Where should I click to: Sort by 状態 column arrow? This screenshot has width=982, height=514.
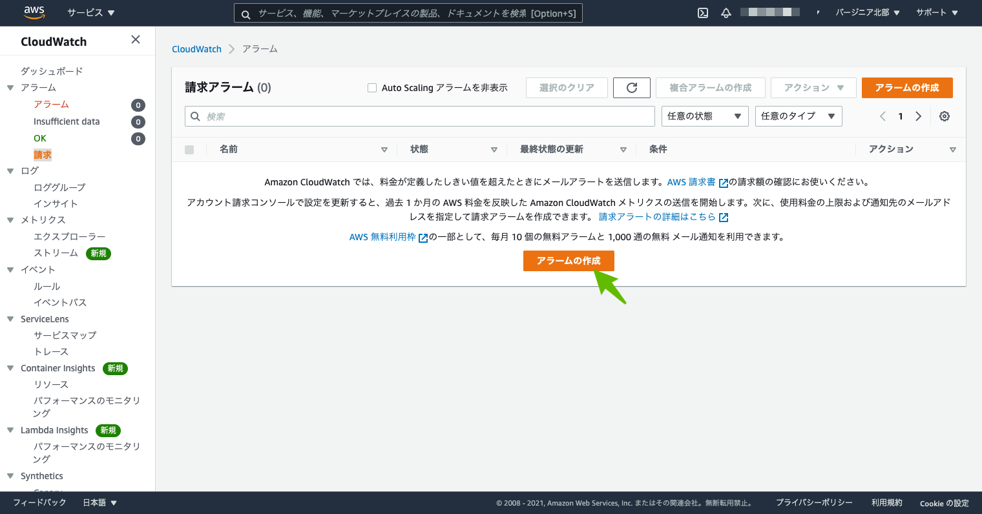(x=494, y=150)
